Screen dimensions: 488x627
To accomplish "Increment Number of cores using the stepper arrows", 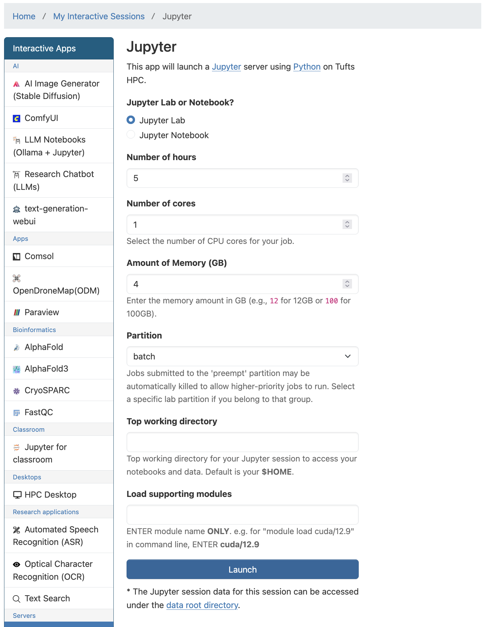I will tap(347, 222).
